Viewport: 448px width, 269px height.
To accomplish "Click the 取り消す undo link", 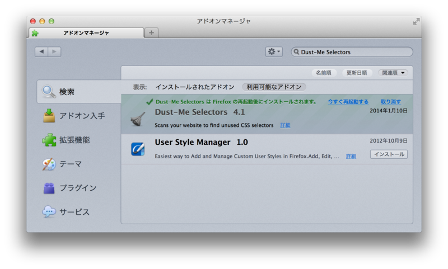I will coord(390,102).
